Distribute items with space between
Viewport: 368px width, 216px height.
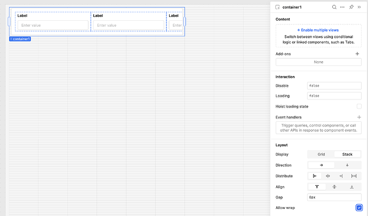tap(354, 176)
